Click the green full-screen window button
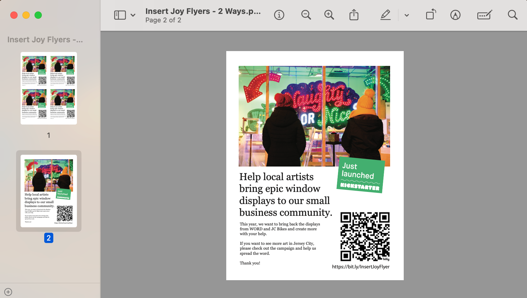 pos(38,15)
